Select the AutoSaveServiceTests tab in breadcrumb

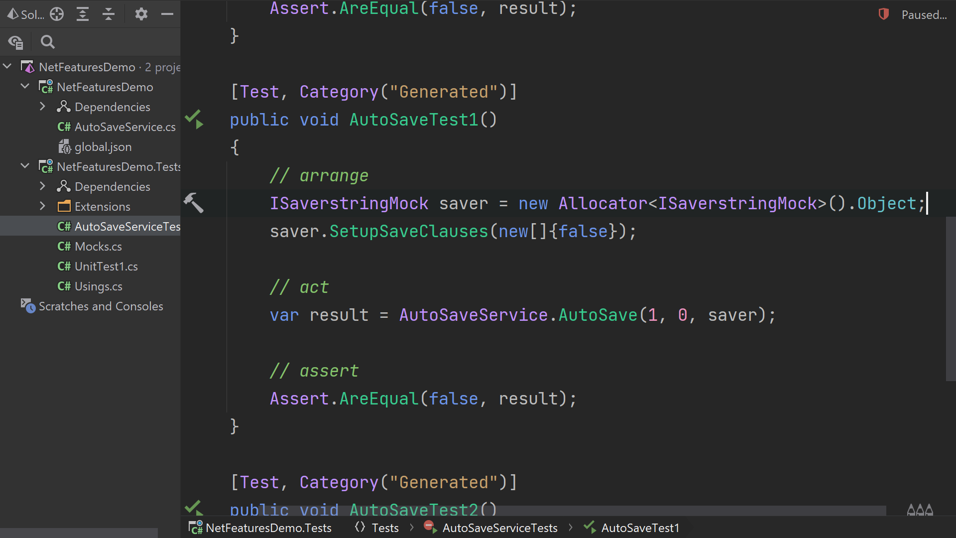pos(500,528)
